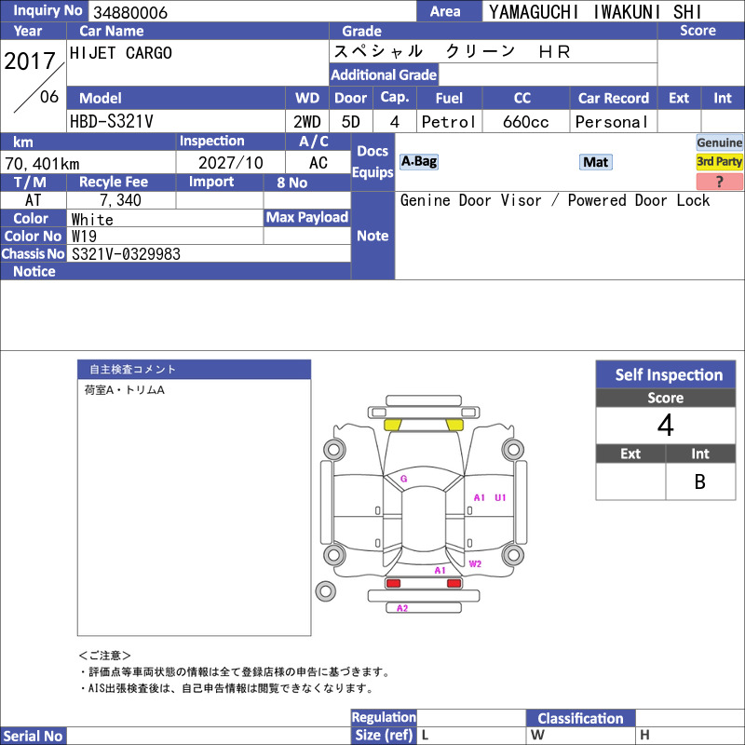Click the recycle fee value 7,340
745x745 pixels.
coord(120,200)
